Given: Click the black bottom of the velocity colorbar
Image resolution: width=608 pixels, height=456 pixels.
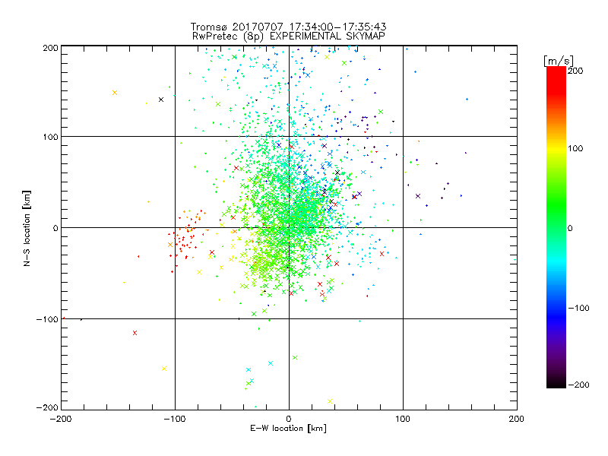Looking at the screenshot, I should 556,383.
